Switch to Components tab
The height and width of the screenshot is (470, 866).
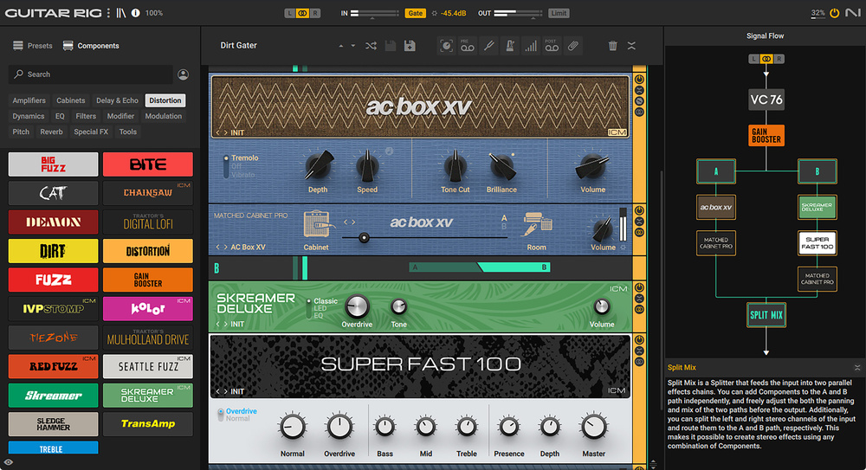pyautogui.click(x=91, y=46)
